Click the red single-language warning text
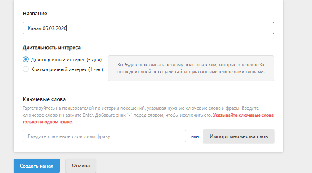Viewport: 312px width, 173px height. pyautogui.click(x=243, y=115)
